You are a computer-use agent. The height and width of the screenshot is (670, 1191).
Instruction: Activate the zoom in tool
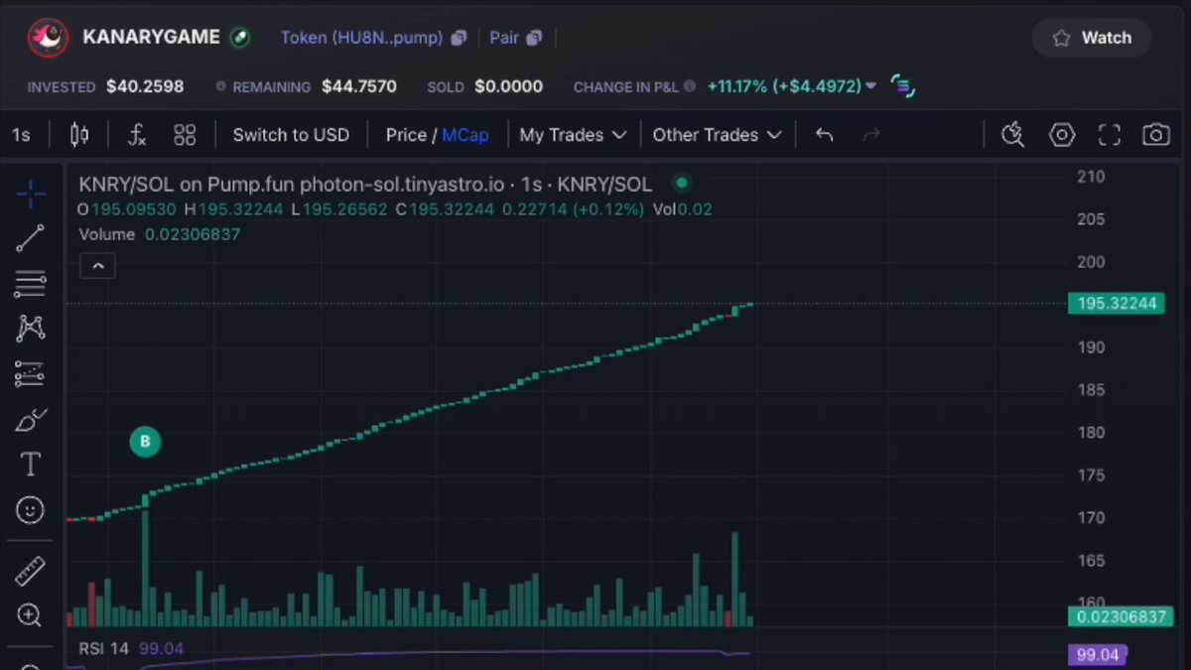coord(31,615)
